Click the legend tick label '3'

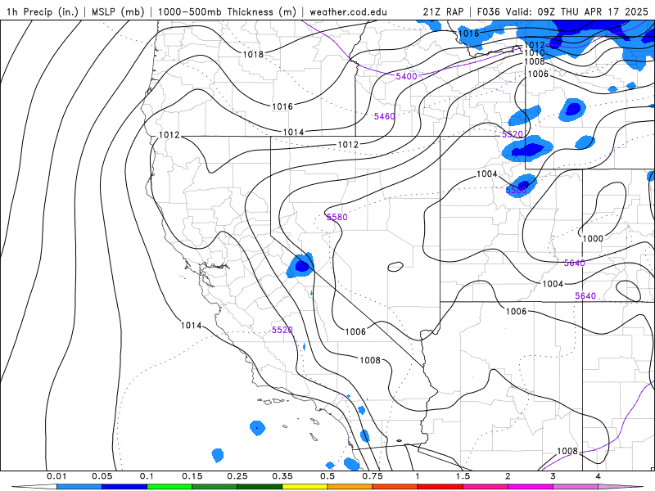[x=553, y=476]
